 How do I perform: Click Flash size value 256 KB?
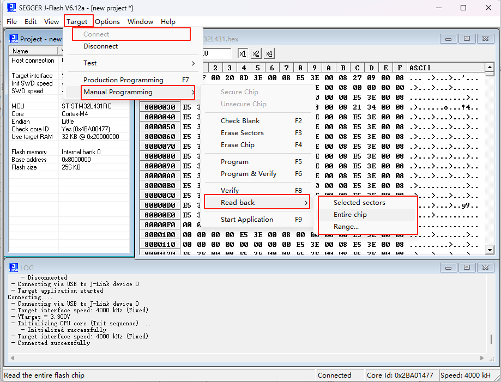point(71,167)
